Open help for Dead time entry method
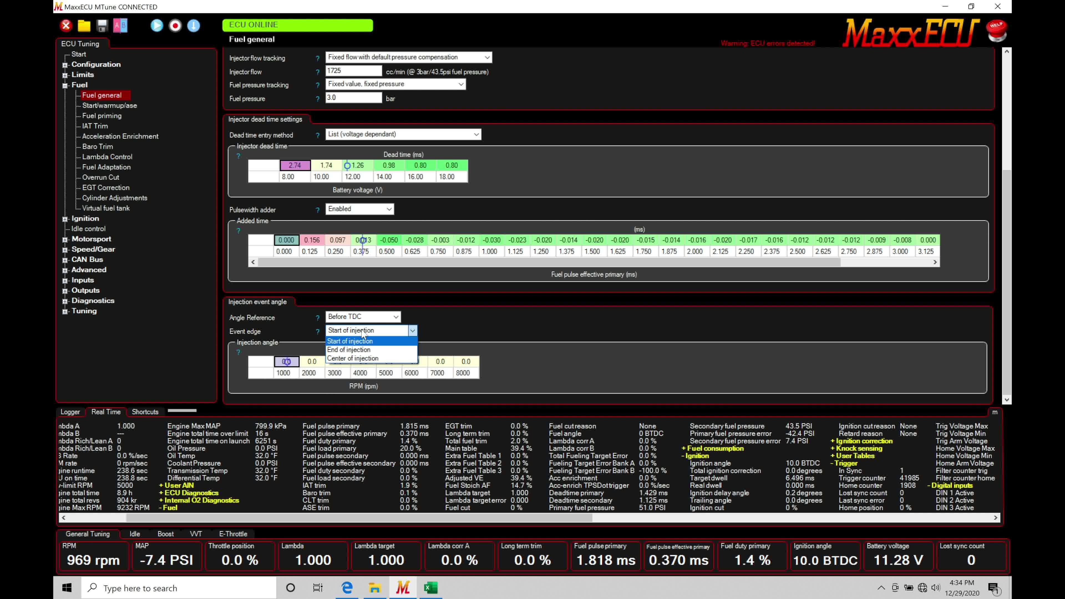 click(318, 135)
